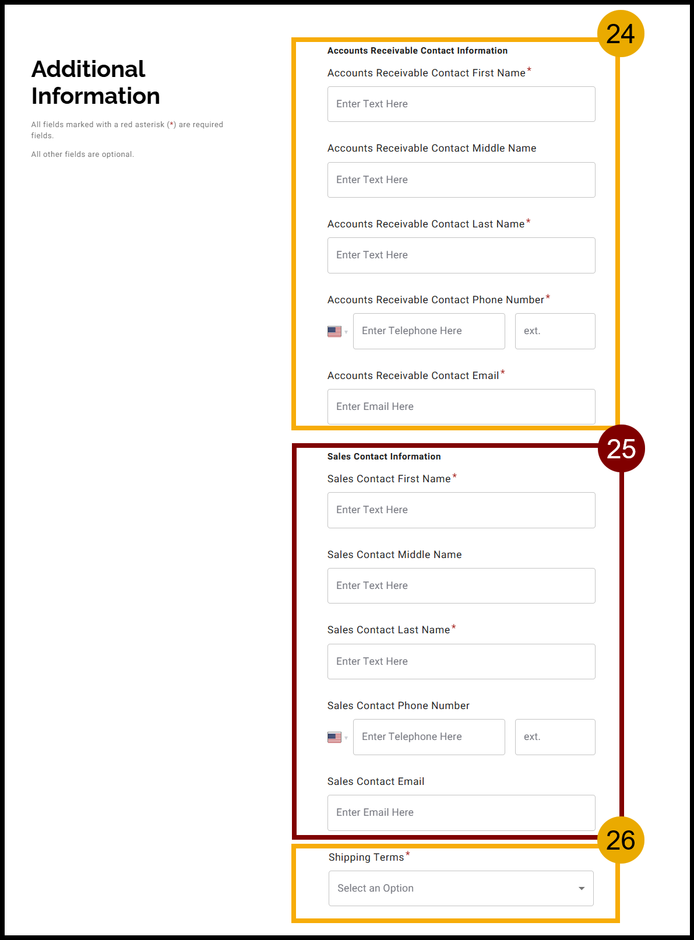Click the yellow badge numbered 26
Screen dimensions: 694x940
(x=621, y=840)
